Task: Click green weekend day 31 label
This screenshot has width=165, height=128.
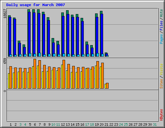Action: click(155, 124)
